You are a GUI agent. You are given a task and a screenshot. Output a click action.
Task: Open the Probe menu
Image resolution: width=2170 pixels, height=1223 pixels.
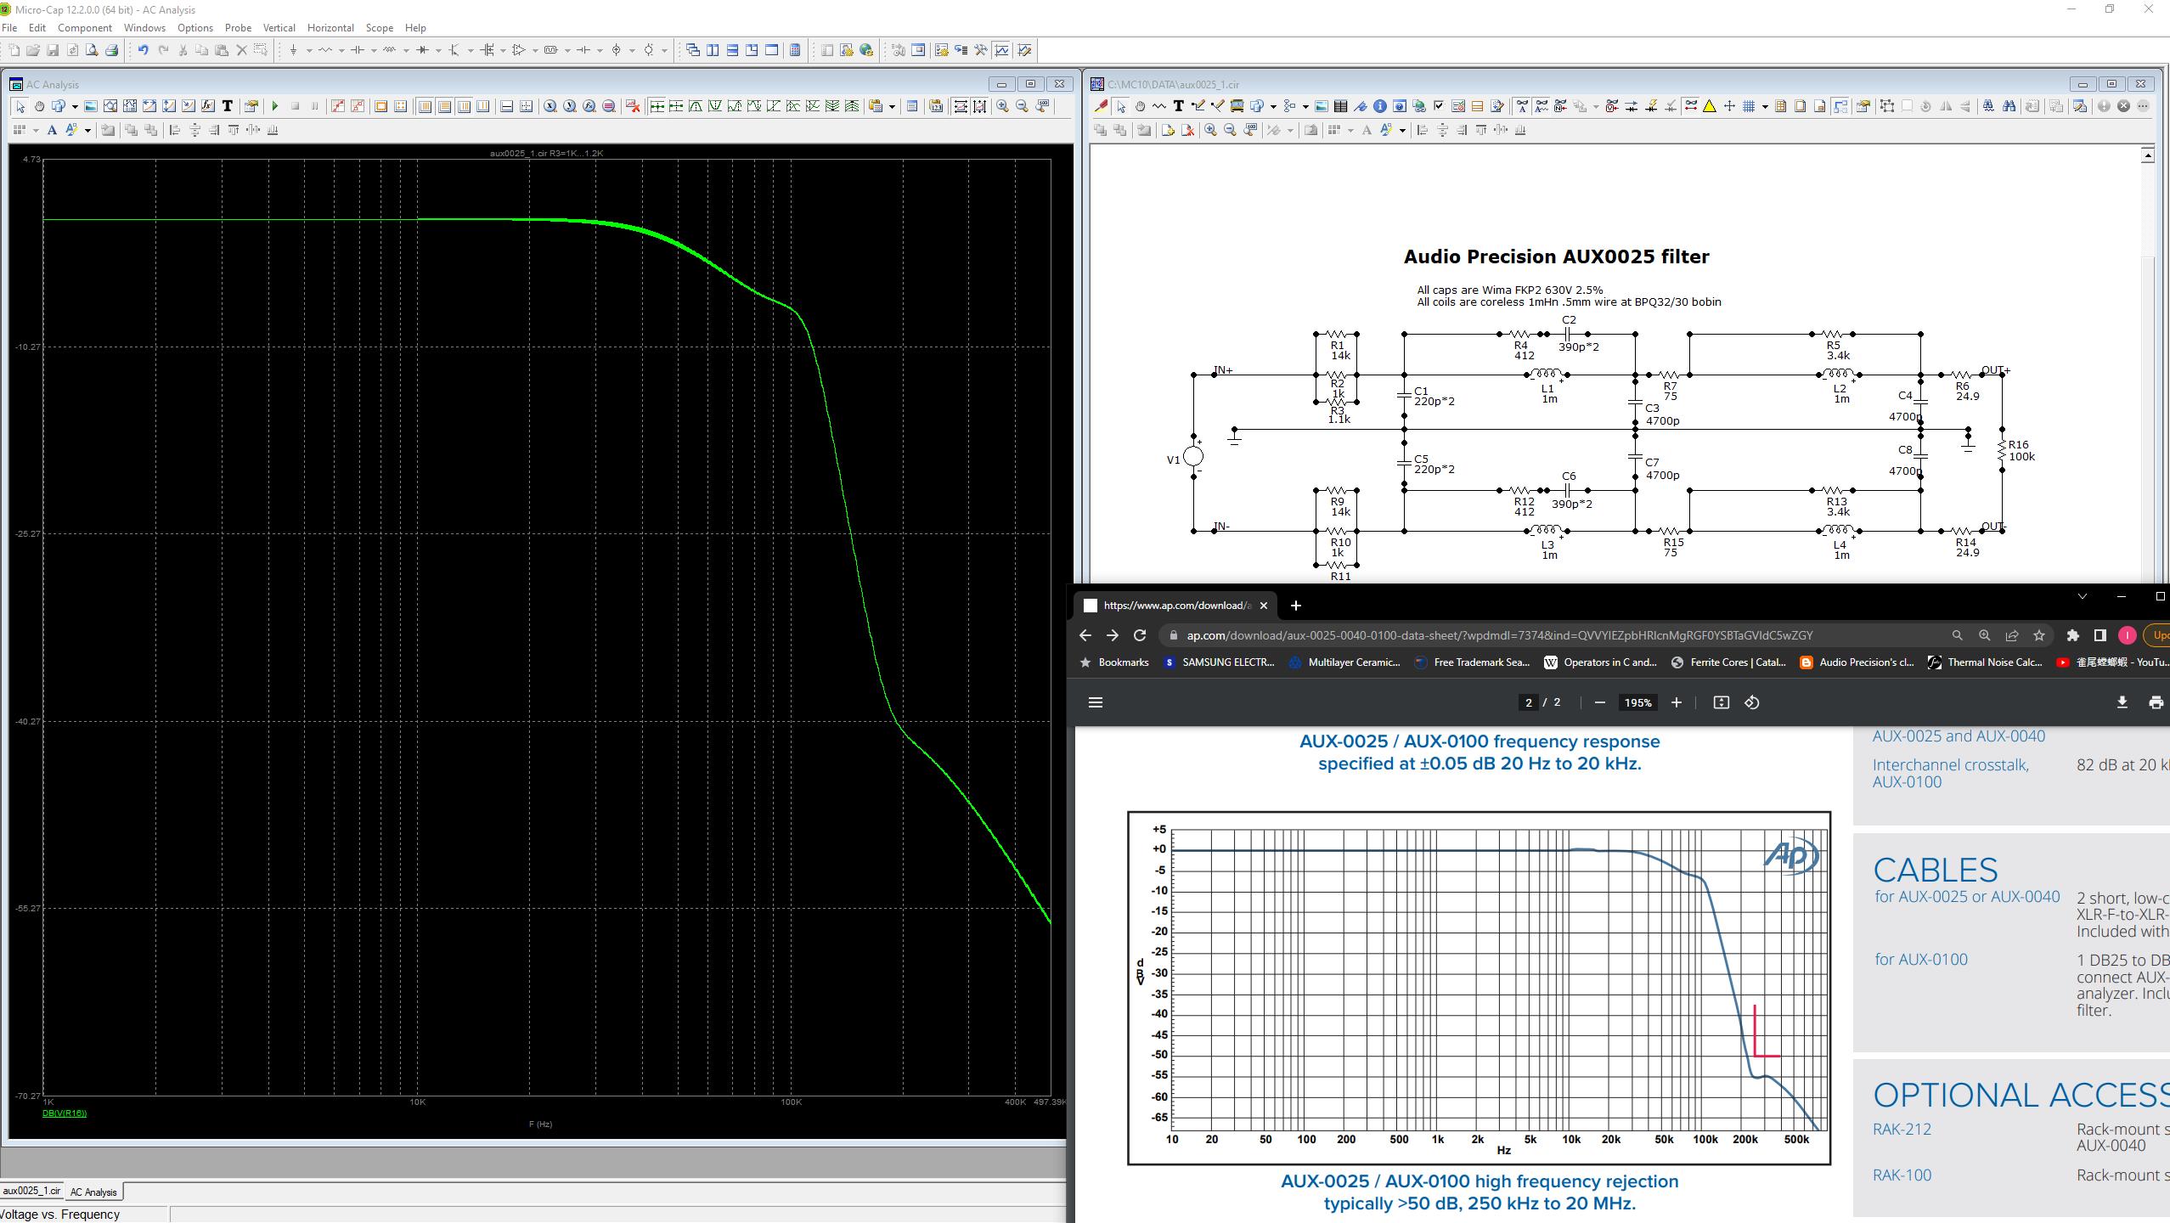pos(238,28)
